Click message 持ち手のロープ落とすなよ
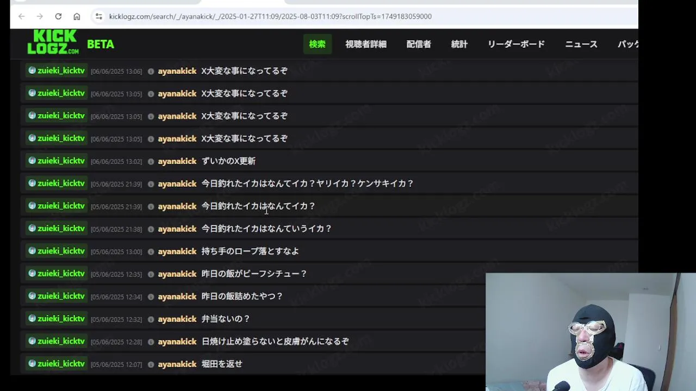 250,251
